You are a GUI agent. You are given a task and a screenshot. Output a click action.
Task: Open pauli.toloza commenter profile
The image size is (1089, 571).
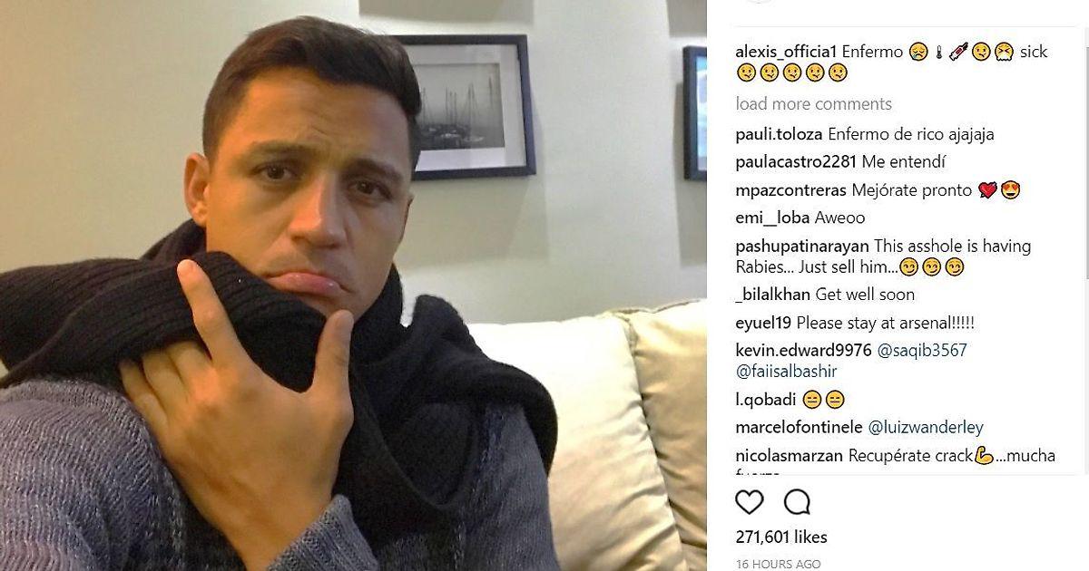click(779, 134)
